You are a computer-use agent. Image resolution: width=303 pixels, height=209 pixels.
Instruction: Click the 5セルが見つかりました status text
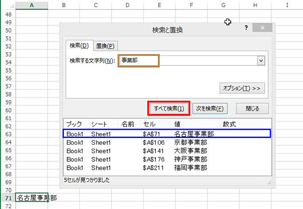tap(87, 180)
